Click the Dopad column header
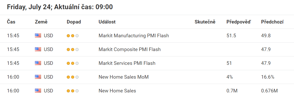This screenshot has width=294, height=97. click(74, 22)
